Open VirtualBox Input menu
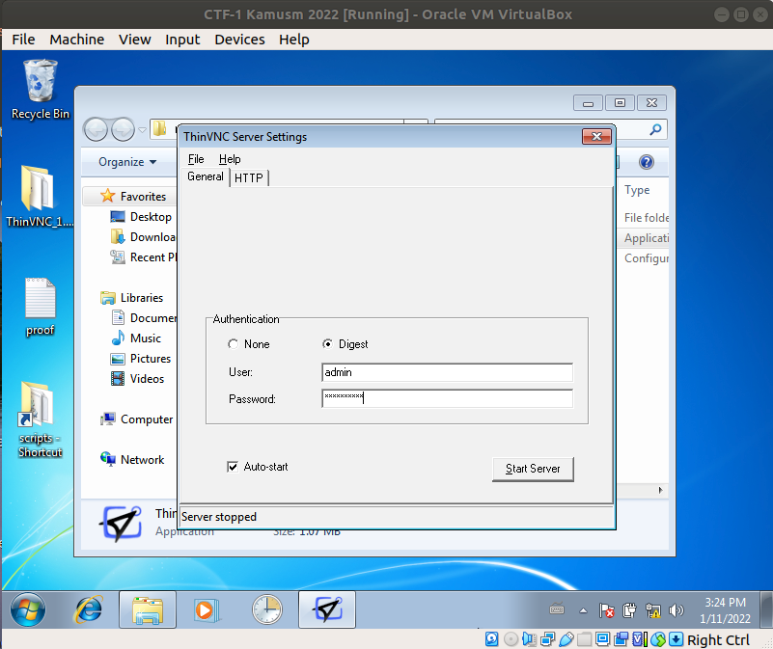This screenshot has width=773, height=649. click(182, 40)
